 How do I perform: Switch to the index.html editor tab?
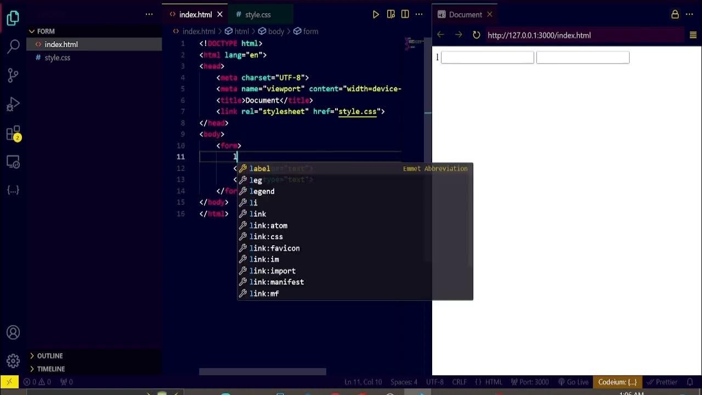[195, 15]
